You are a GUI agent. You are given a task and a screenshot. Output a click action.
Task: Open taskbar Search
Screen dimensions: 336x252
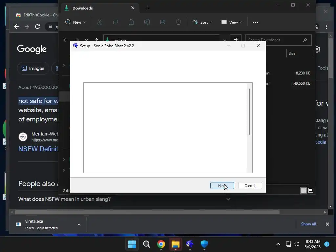click(x=147, y=244)
